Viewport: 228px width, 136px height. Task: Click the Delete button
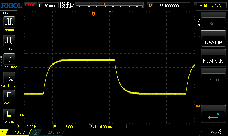pos(213,79)
